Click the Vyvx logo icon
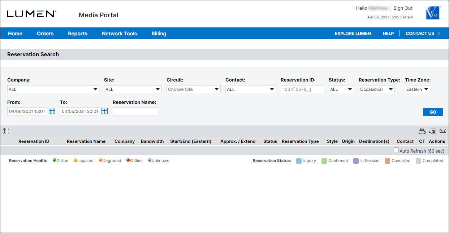Image resolution: width=449 pixels, height=233 pixels. pos(433,12)
